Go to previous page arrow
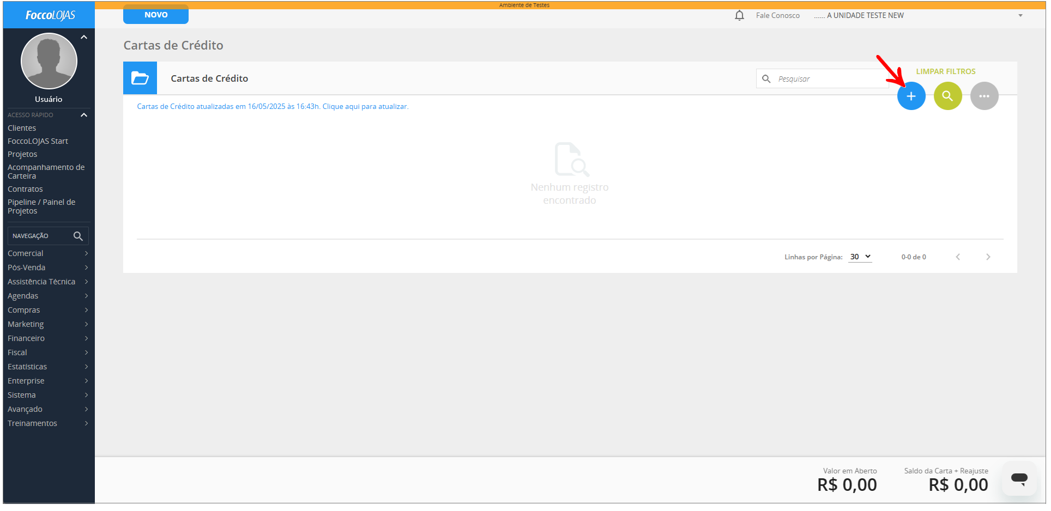 [958, 257]
